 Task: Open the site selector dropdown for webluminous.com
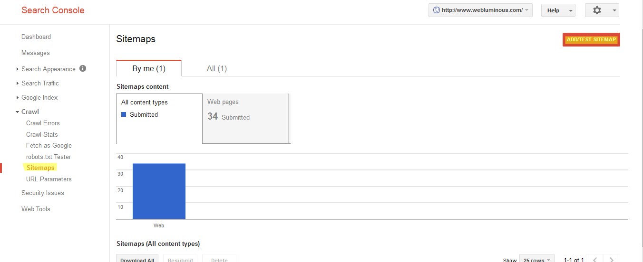click(480, 10)
